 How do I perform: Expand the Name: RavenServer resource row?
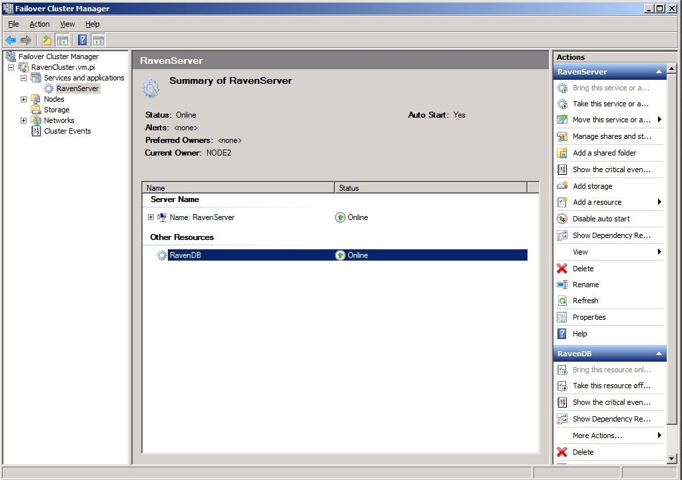(x=151, y=217)
